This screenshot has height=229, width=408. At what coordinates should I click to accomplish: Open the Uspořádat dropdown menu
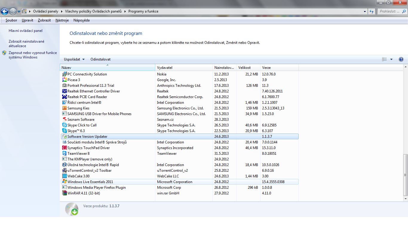[x=74, y=59]
